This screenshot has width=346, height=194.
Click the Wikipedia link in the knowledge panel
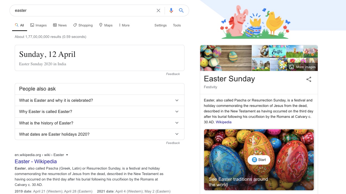[223, 122]
